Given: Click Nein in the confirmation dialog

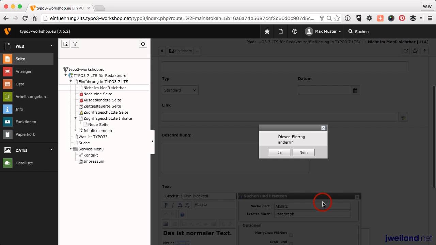Looking at the screenshot, I should pyautogui.click(x=303, y=152).
